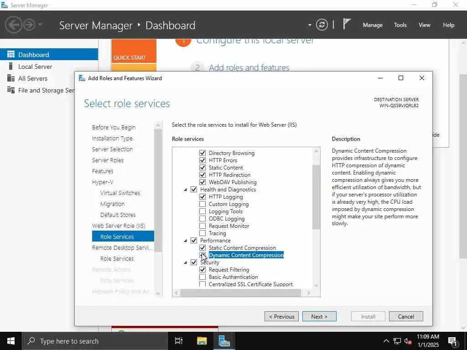Enable Tracing checkbox
The image size is (467, 350).
point(202,233)
